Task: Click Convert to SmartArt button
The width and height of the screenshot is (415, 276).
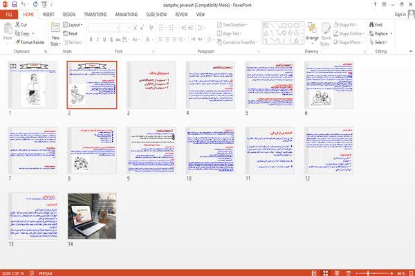Action: click(x=237, y=42)
